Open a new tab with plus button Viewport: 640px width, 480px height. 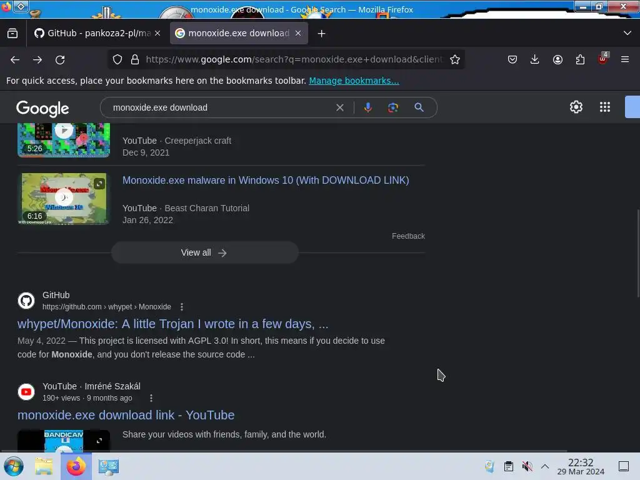coord(322,34)
